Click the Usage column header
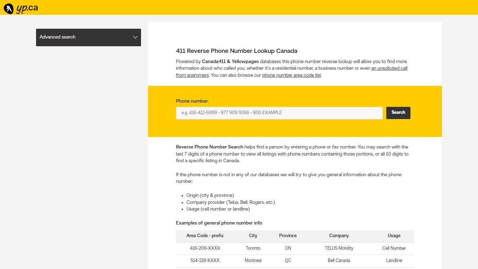 coord(394,236)
